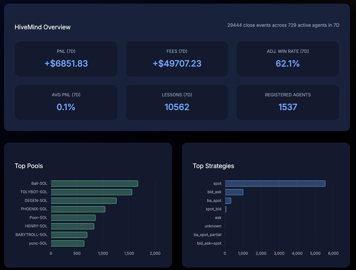Click the 6,000 tick in Top Strategies axis
356x270 pixels.
coord(333,253)
